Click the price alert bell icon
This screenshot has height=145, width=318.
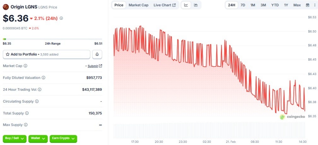click(x=97, y=54)
